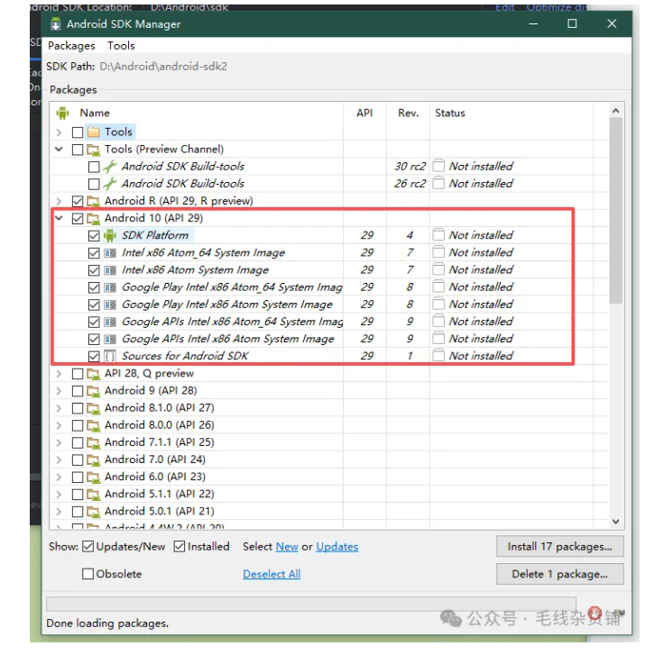Click the Android R folder icon
Viewport: 654px width, 655px height.
pos(93,201)
